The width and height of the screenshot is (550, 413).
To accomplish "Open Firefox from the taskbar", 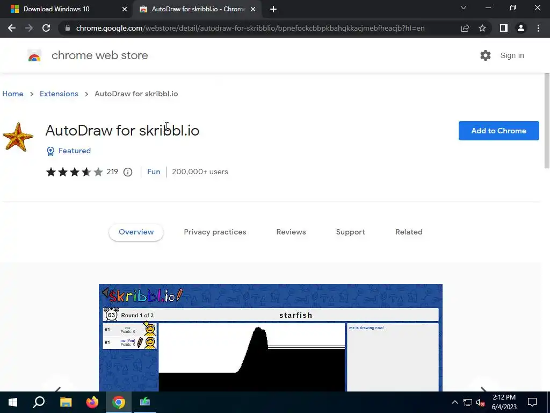I will [x=92, y=402].
